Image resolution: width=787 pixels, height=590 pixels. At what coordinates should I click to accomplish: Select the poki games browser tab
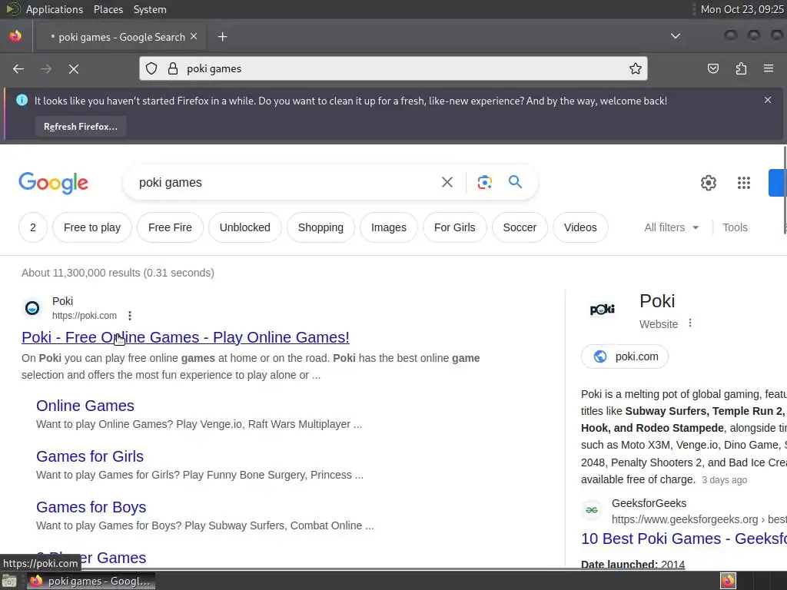tap(121, 37)
